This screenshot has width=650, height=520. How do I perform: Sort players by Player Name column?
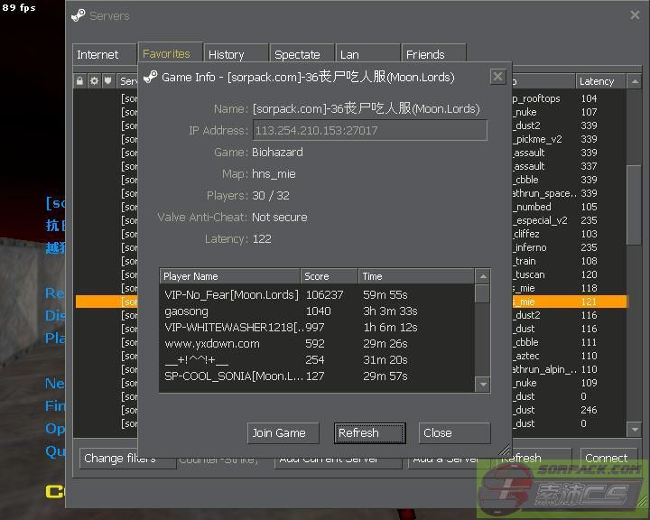coord(230,276)
